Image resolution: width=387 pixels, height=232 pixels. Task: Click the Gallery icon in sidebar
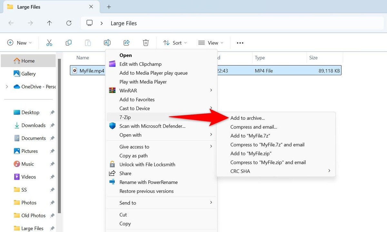coord(17,74)
